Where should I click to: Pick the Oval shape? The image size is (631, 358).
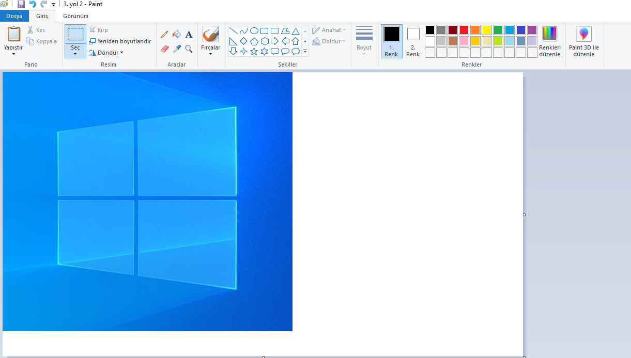click(254, 31)
